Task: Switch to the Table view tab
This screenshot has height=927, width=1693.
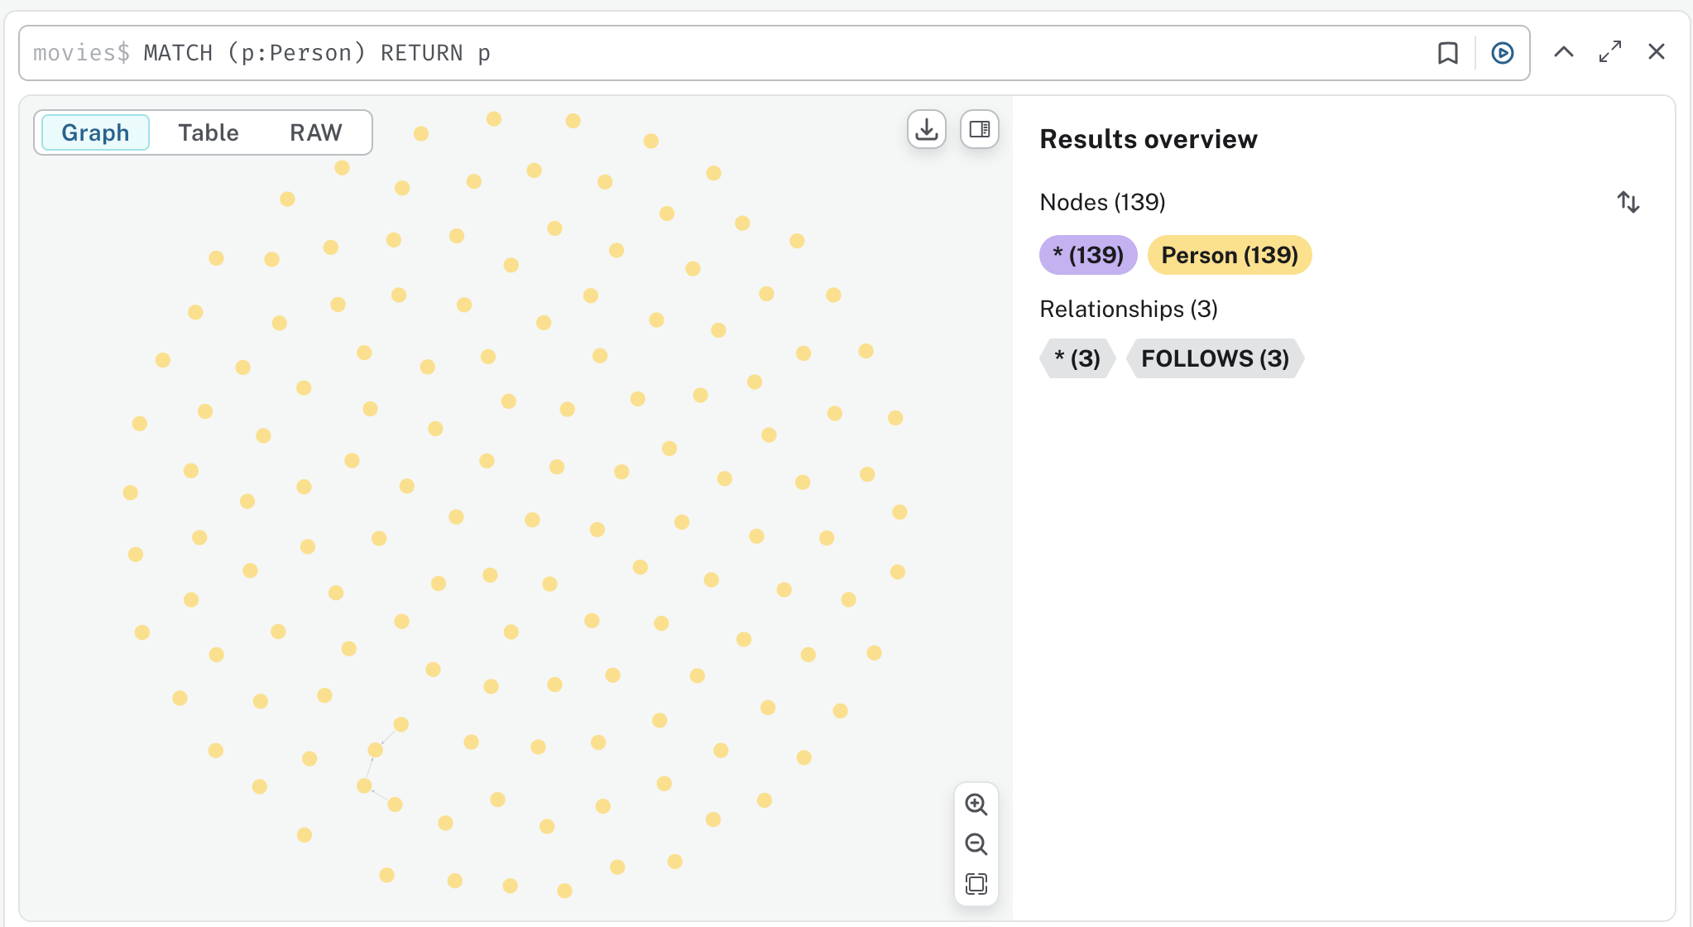Action: [208, 132]
